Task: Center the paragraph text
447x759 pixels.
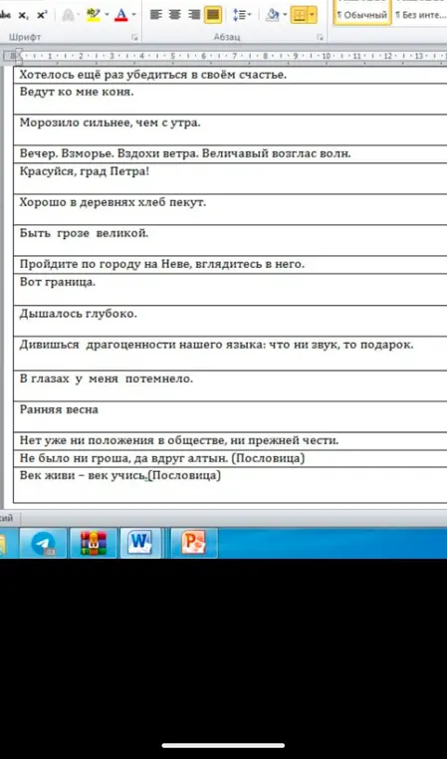Action: (x=174, y=15)
